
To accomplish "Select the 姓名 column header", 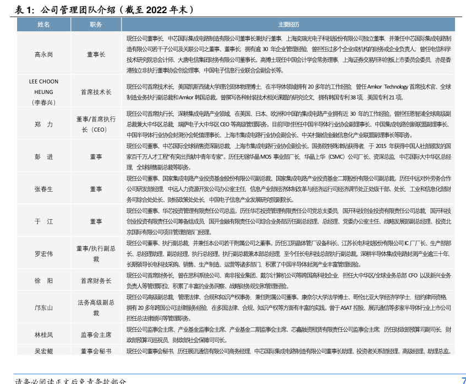I will point(43,25).
